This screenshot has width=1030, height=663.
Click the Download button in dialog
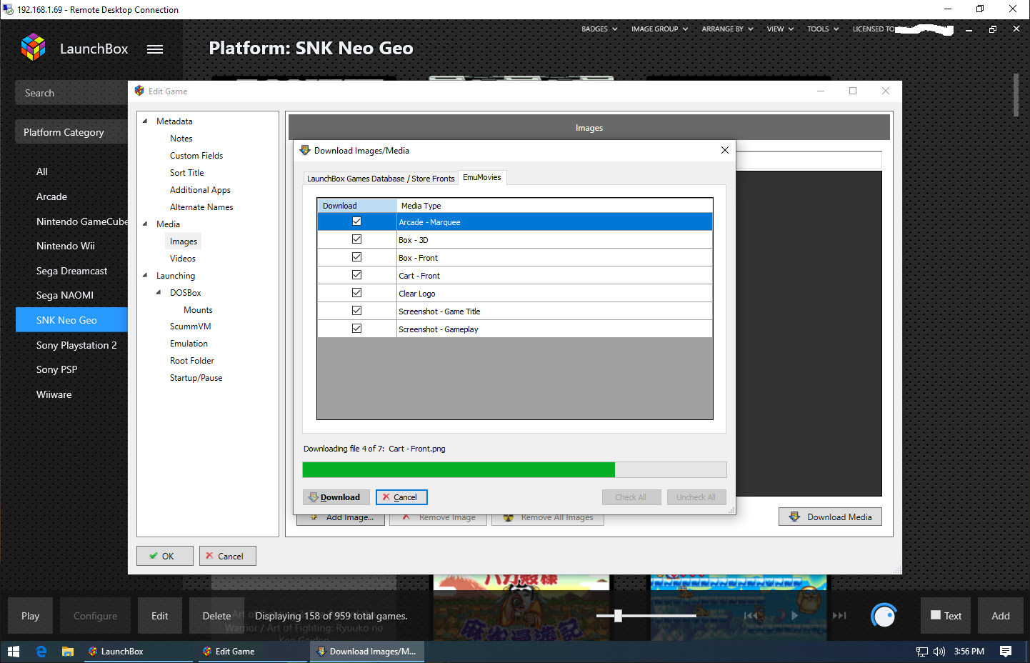click(x=336, y=497)
